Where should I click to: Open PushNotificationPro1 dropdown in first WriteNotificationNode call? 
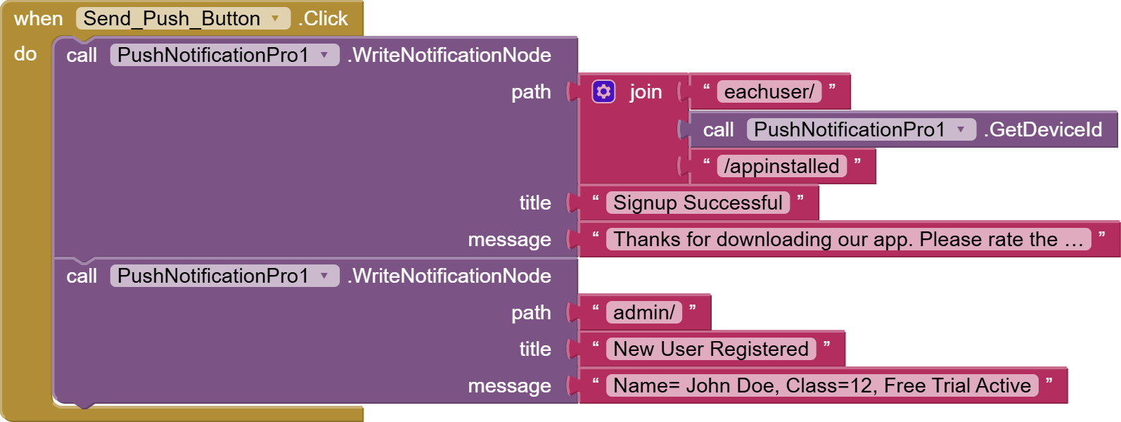click(324, 55)
